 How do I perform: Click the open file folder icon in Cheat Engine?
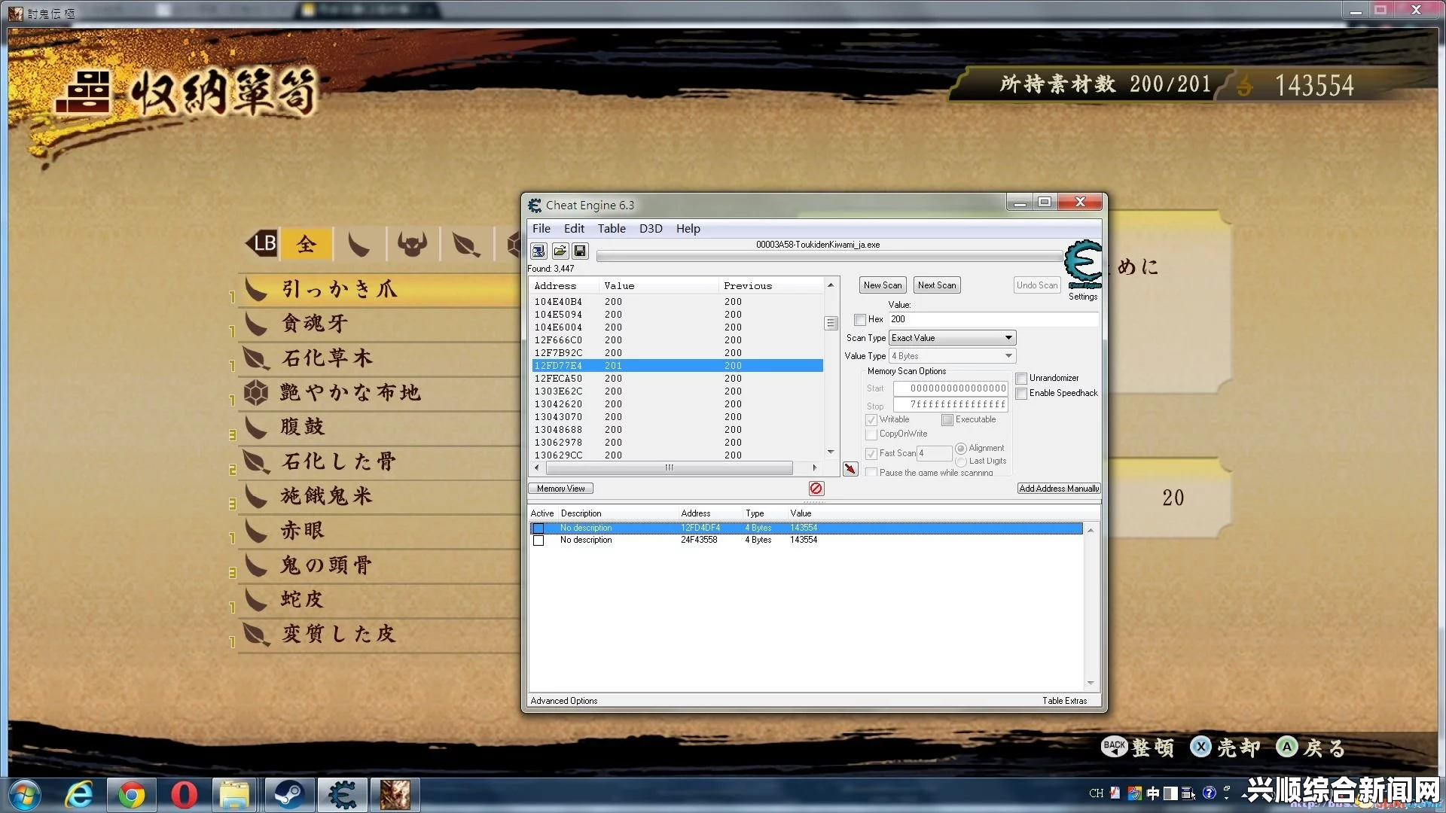click(560, 251)
